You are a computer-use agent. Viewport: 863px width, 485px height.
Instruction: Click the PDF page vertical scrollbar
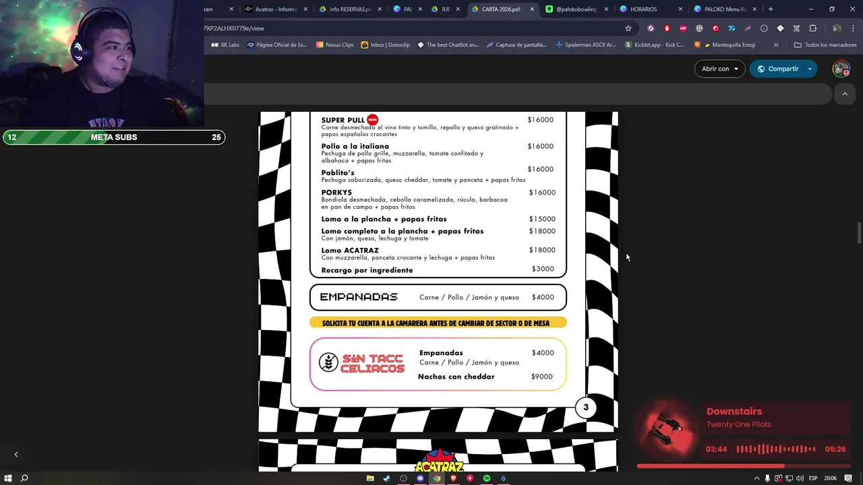[x=858, y=234]
